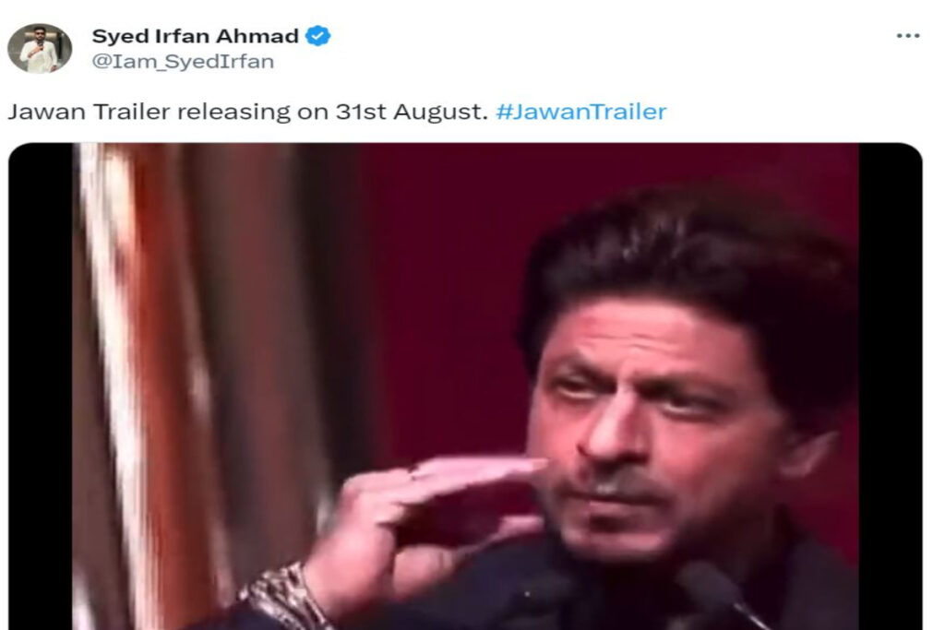This screenshot has height=630, width=945.
Task: Select the tweet text about Jawan Trailer
Action: click(338, 112)
